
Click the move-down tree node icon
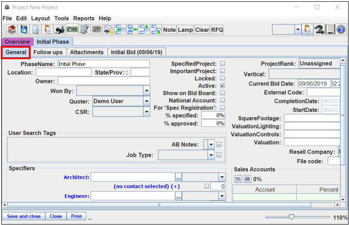(156, 29)
